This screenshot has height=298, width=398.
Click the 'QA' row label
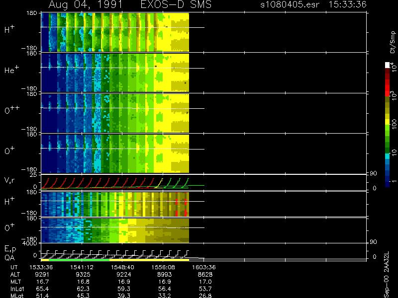(x=9, y=258)
